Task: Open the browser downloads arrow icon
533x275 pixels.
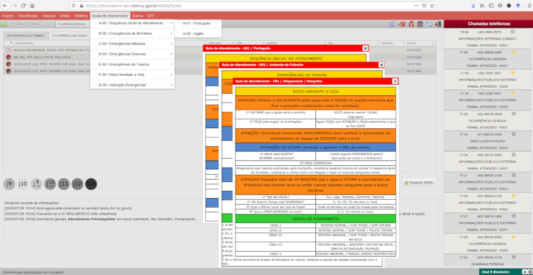Action: click(473, 6)
